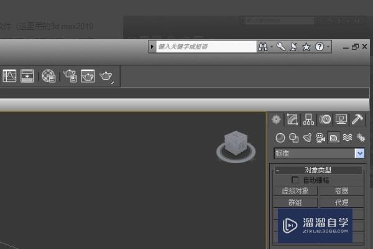Open the Curve Editor toolbar icon
The width and height of the screenshot is (373, 249).
click(9, 76)
